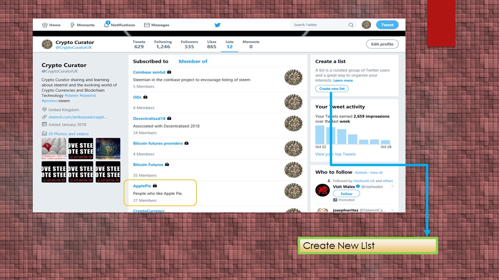499x280 pixels.
Task: Open the Likes 865 tab
Action: pos(212,44)
